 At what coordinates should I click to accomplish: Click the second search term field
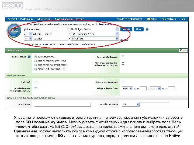(x=50, y=34)
